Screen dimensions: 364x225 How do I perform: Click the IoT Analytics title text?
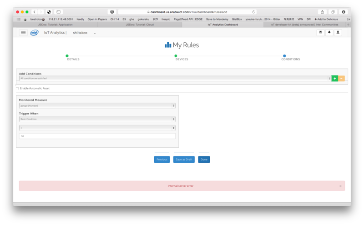(x=54, y=32)
